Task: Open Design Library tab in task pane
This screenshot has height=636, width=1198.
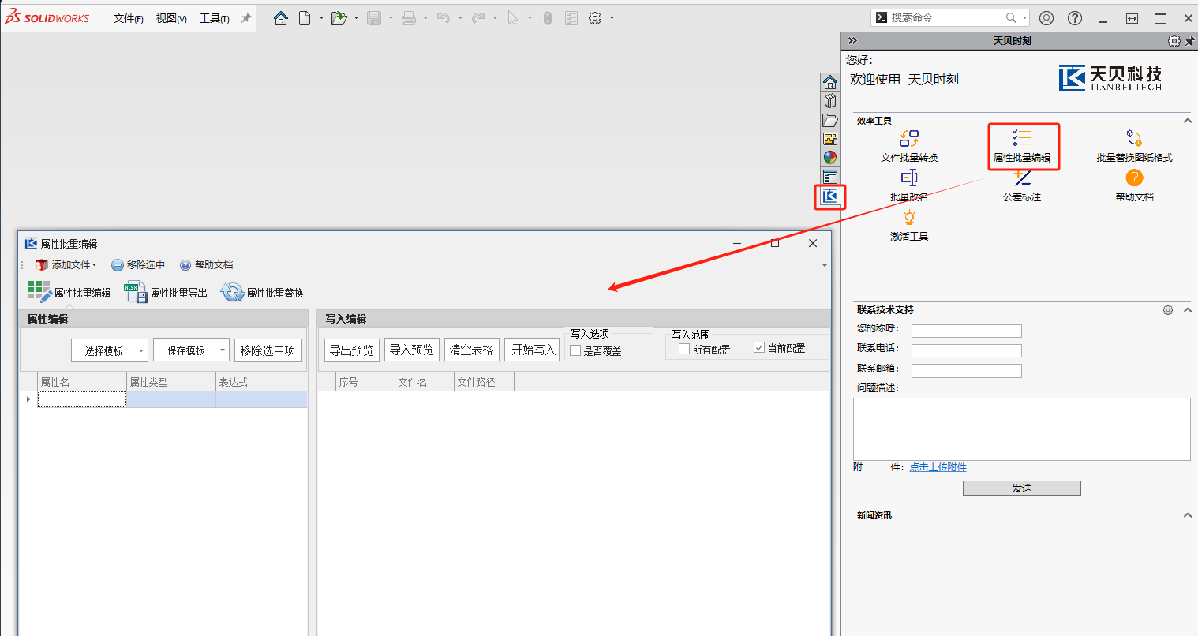Action: 830,101
